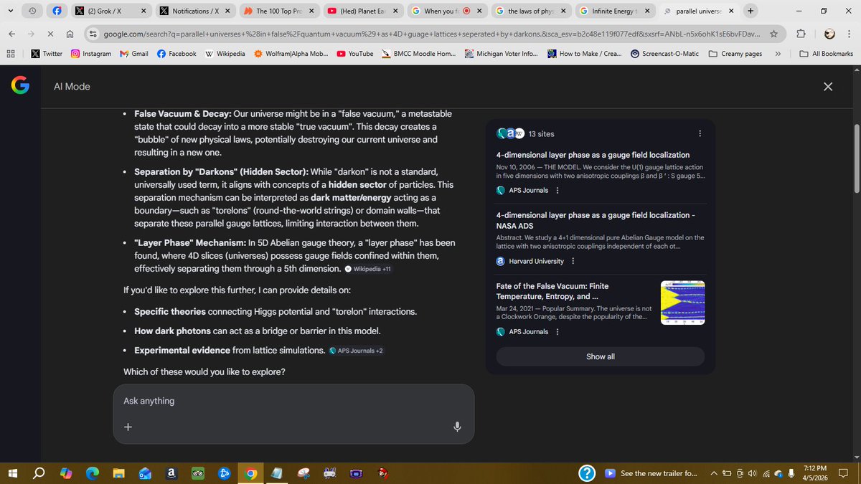Open the Screencast-O-Matic bookmark
The width and height of the screenshot is (861, 484).
coord(665,54)
